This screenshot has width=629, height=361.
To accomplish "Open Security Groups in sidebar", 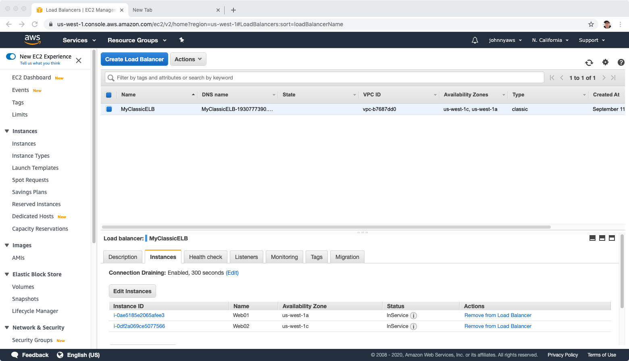I will pos(32,340).
